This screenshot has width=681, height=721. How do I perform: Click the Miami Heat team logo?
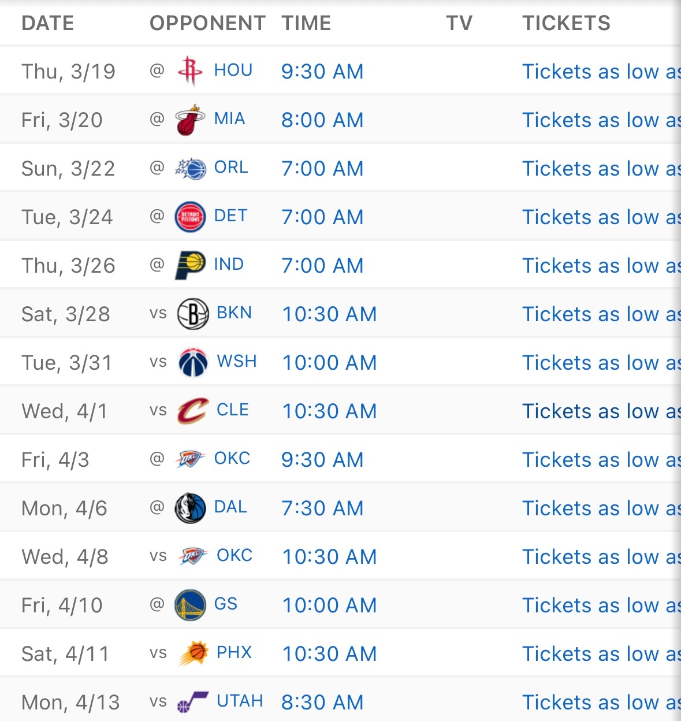point(190,120)
